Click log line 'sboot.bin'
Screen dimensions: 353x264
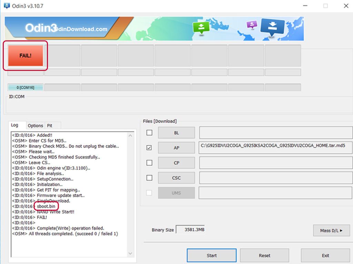click(x=46, y=206)
